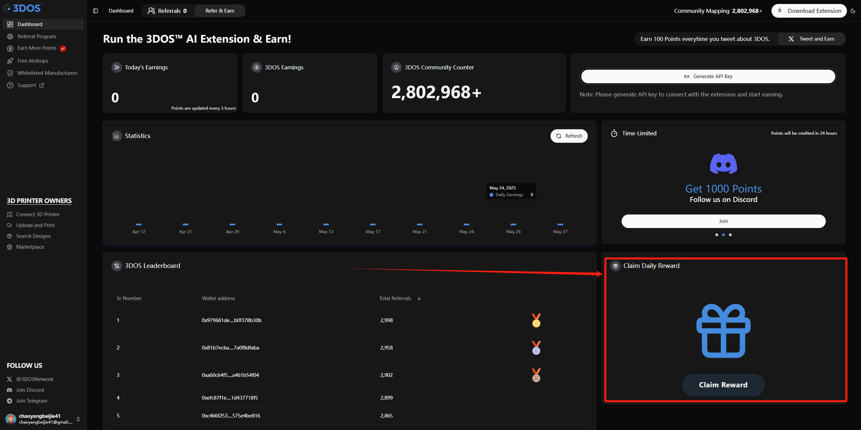Click the Today's Earnings icon

[117, 67]
